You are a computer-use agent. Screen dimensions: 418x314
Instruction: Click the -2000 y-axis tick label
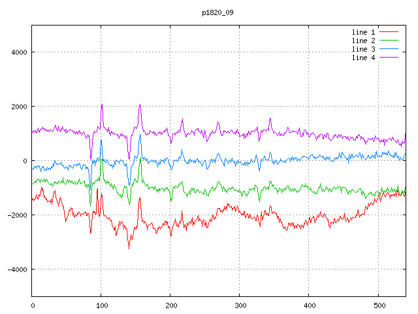[16, 215]
